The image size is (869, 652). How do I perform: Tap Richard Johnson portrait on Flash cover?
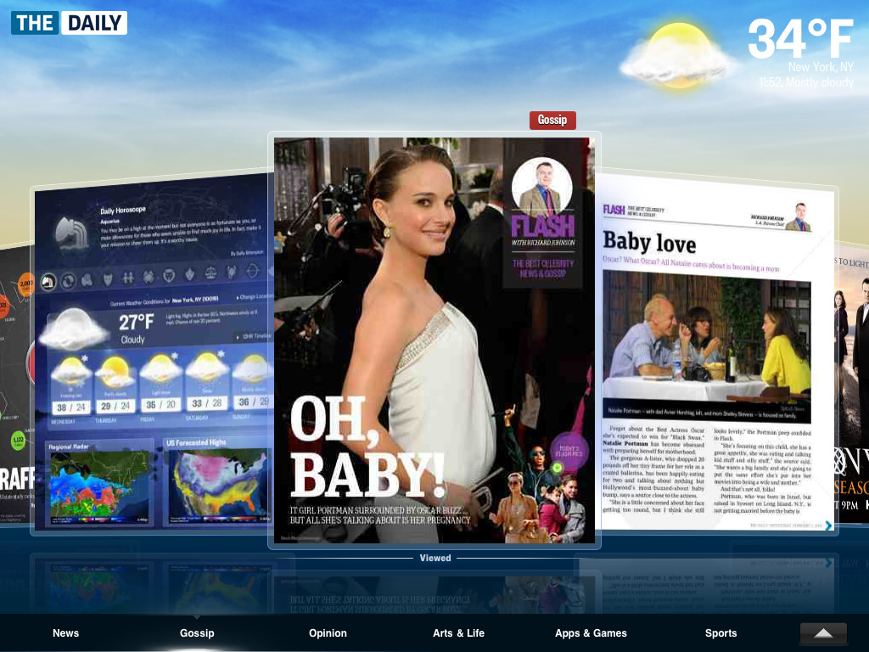point(541,188)
